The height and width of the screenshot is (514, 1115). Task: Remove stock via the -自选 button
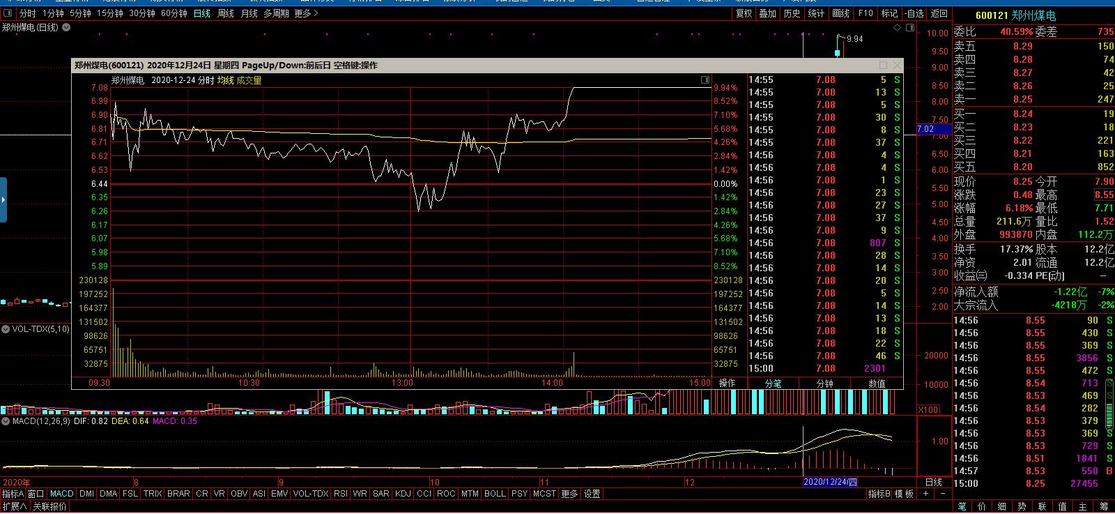point(914,13)
